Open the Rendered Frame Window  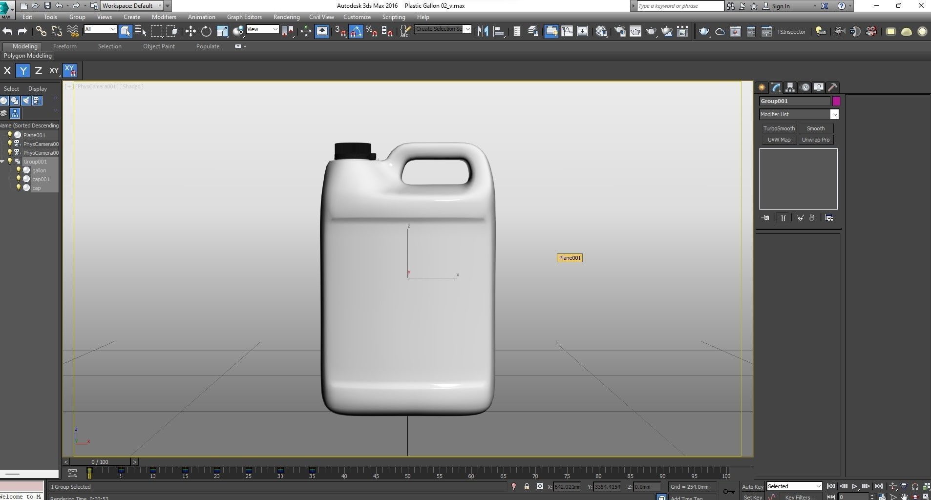click(x=635, y=31)
